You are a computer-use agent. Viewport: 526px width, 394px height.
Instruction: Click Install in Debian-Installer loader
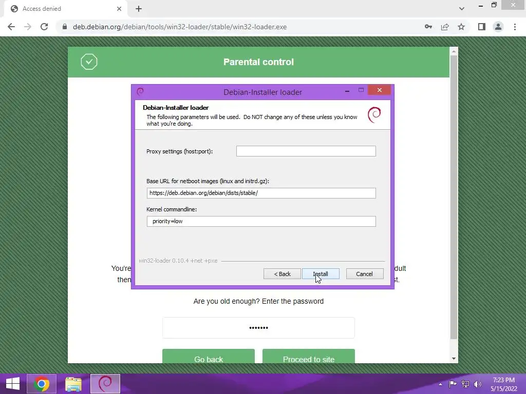tap(321, 274)
